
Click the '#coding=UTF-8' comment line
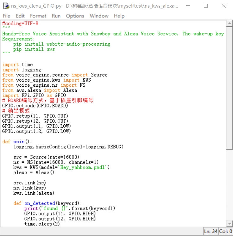(x=20, y=23)
